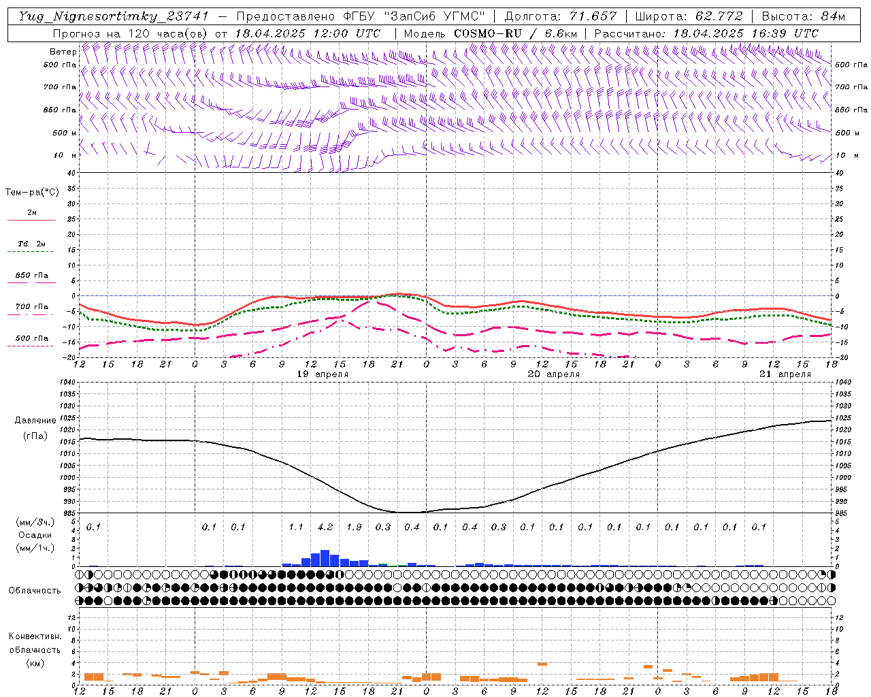Screen dimensions: 871x697
Task: Click the tallest blue precipitation bar
Action: pyautogui.click(x=325, y=558)
